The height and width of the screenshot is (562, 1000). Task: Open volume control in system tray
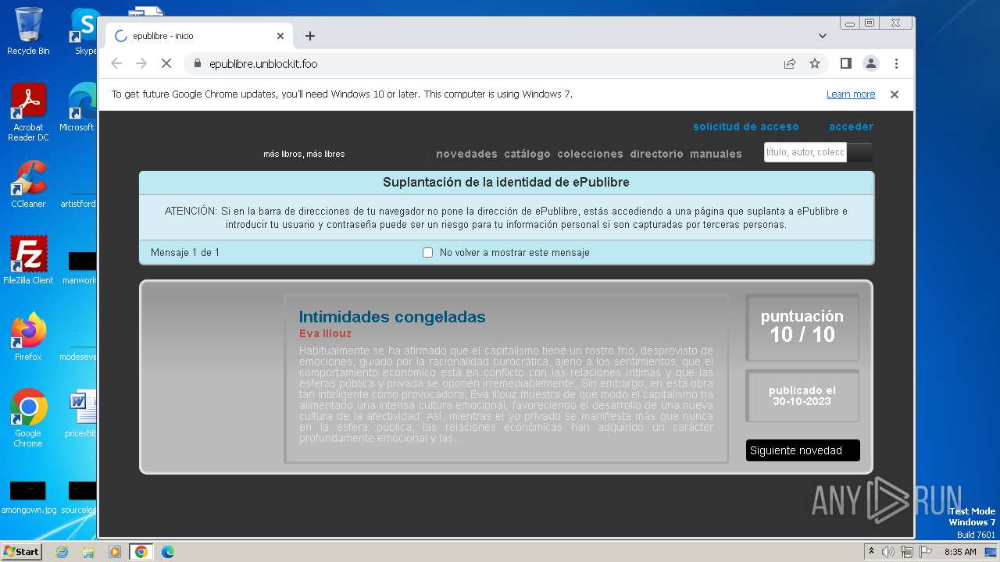[x=888, y=552]
